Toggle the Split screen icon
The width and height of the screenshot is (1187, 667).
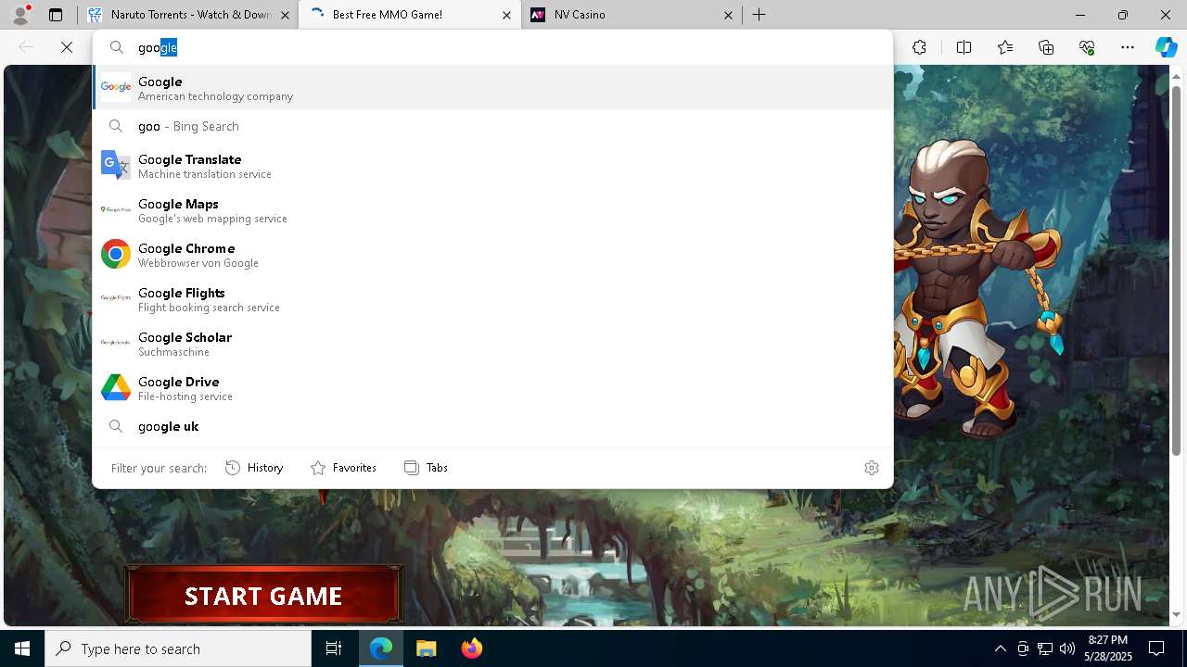point(964,47)
